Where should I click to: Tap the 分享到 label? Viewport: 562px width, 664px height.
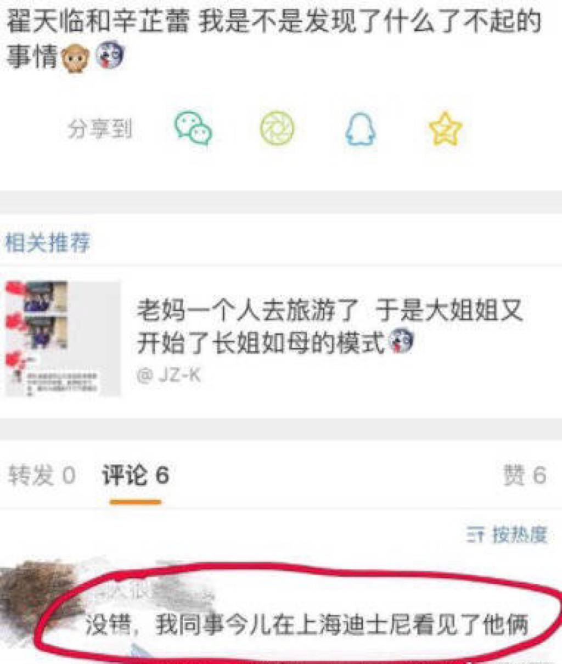99,130
